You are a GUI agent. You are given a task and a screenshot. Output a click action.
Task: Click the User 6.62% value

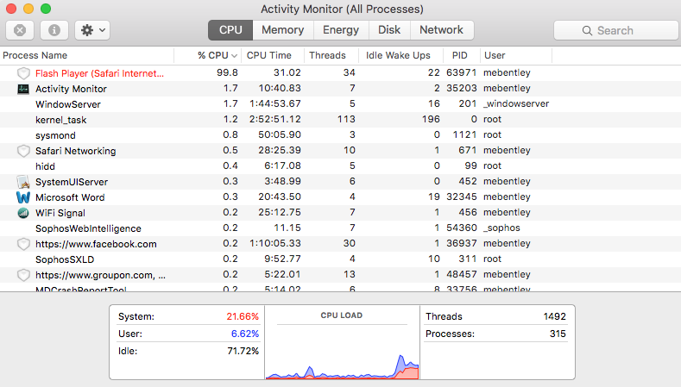click(245, 334)
